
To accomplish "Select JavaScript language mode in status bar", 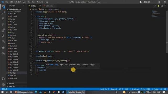I will pyautogui.click(x=134, y=89).
